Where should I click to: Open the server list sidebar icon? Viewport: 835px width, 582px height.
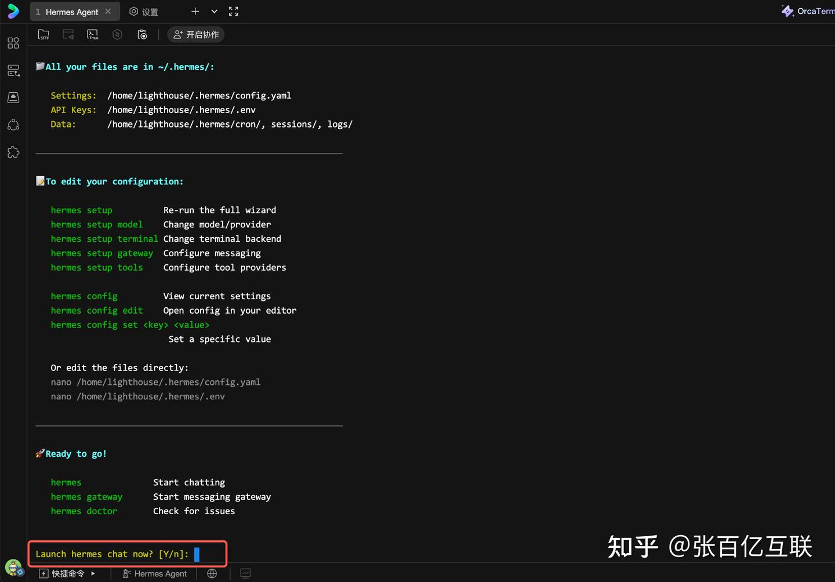coord(13,71)
